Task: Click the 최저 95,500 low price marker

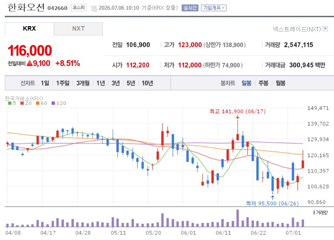Action: tap(272, 203)
